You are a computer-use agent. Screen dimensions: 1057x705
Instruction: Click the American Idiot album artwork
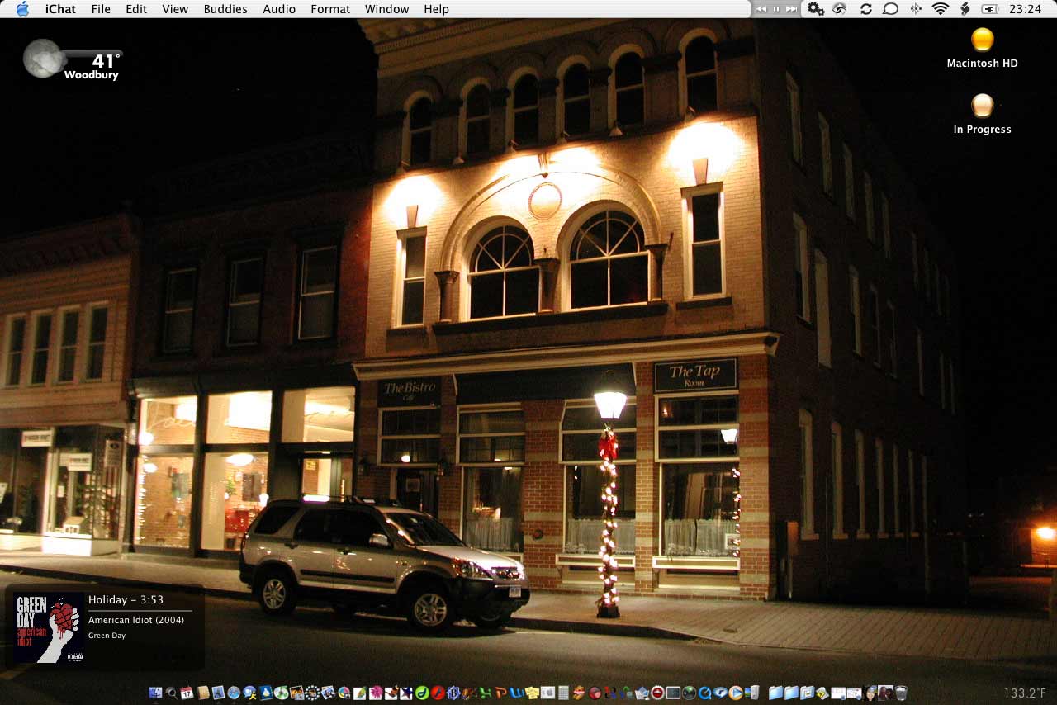tap(48, 627)
